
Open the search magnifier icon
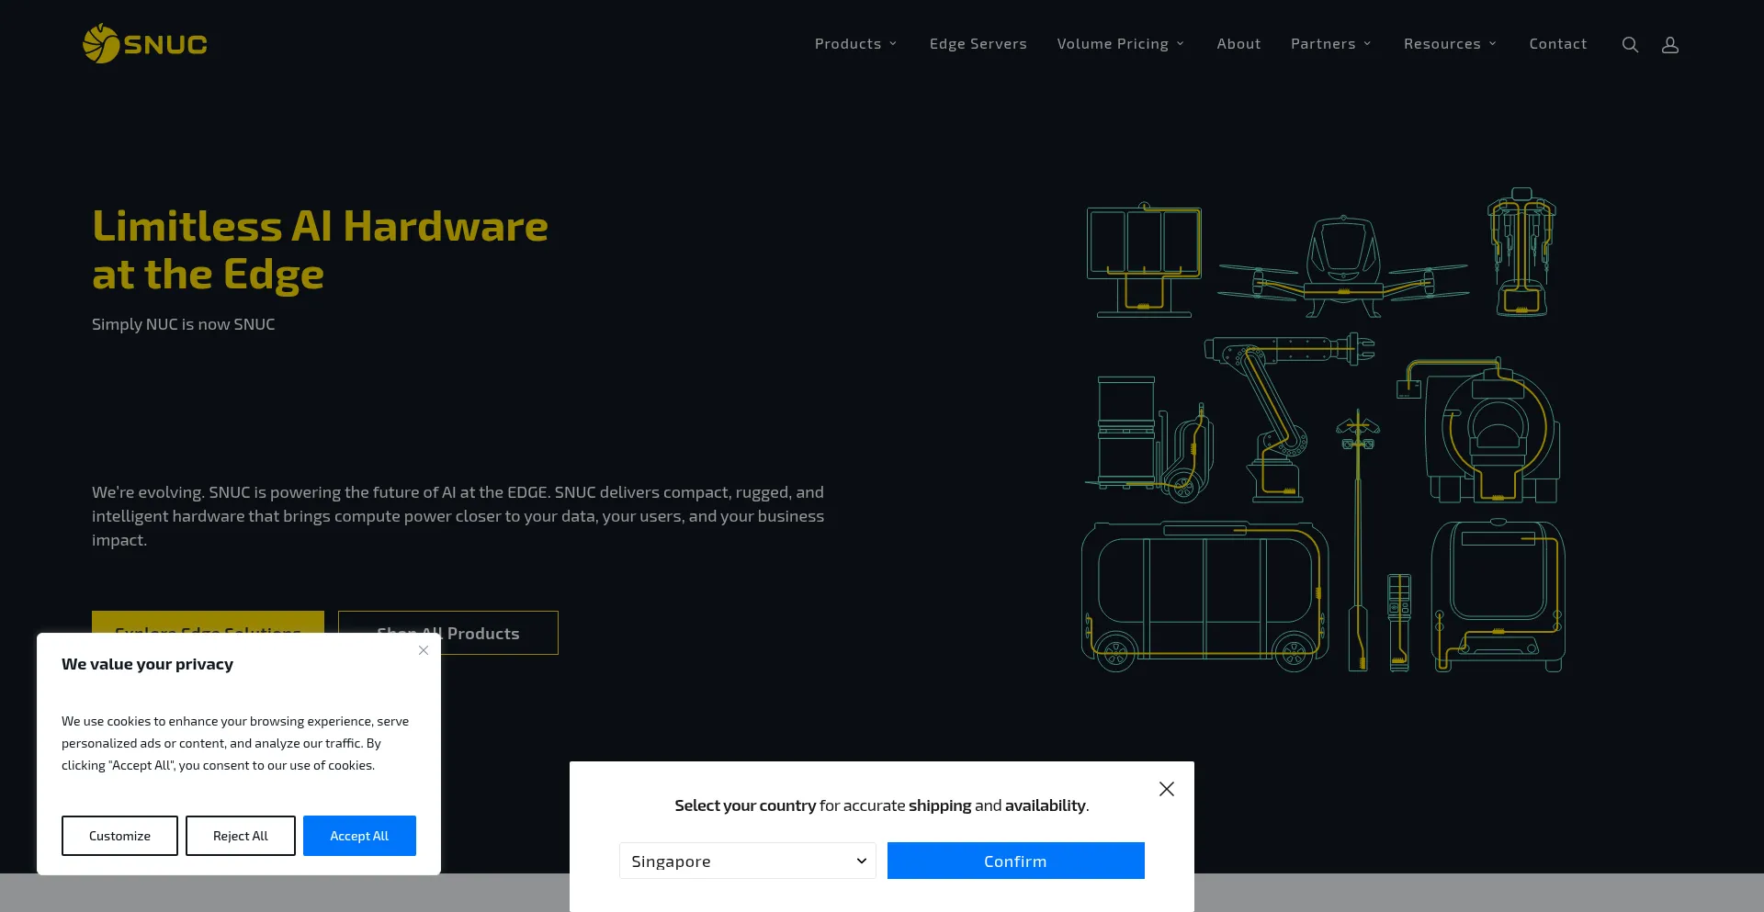pos(1630,44)
